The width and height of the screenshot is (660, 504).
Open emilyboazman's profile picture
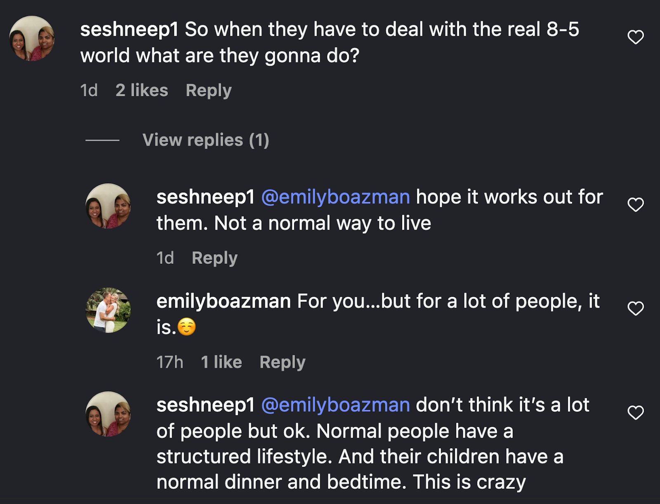108,310
